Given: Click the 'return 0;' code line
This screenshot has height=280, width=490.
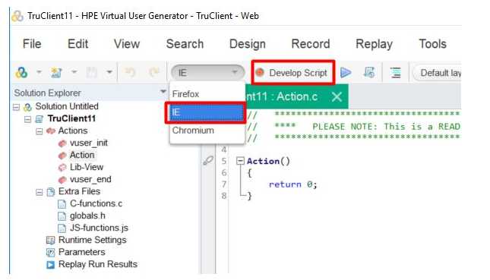Looking at the screenshot, I should point(292,184).
